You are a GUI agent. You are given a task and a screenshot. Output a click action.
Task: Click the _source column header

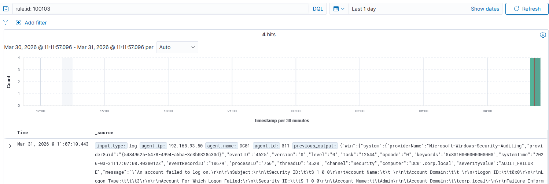click(104, 133)
